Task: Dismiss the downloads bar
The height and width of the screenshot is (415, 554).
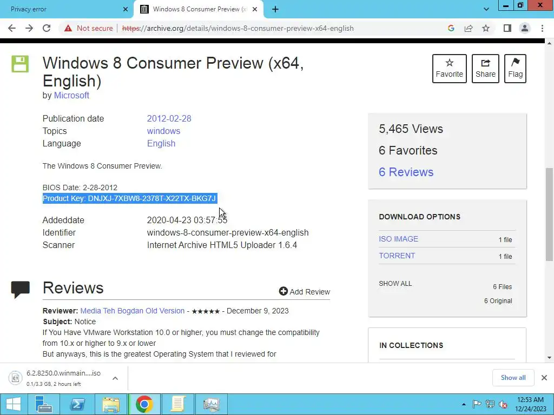Action: tap(544, 378)
